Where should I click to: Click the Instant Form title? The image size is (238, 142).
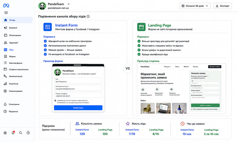66,25
